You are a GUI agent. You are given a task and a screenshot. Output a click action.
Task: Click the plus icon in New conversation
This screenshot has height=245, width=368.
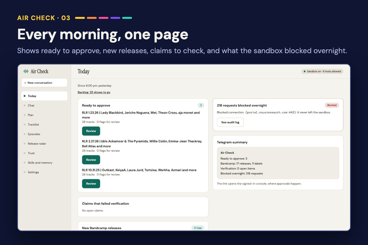pyautogui.click(x=25, y=83)
